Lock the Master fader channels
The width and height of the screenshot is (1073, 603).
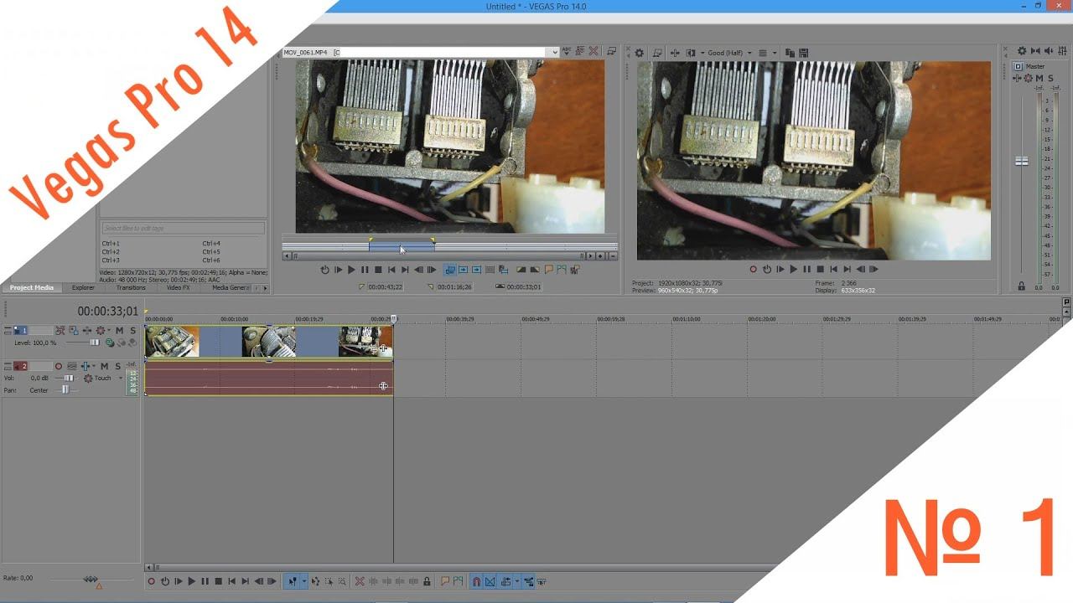click(x=1021, y=286)
